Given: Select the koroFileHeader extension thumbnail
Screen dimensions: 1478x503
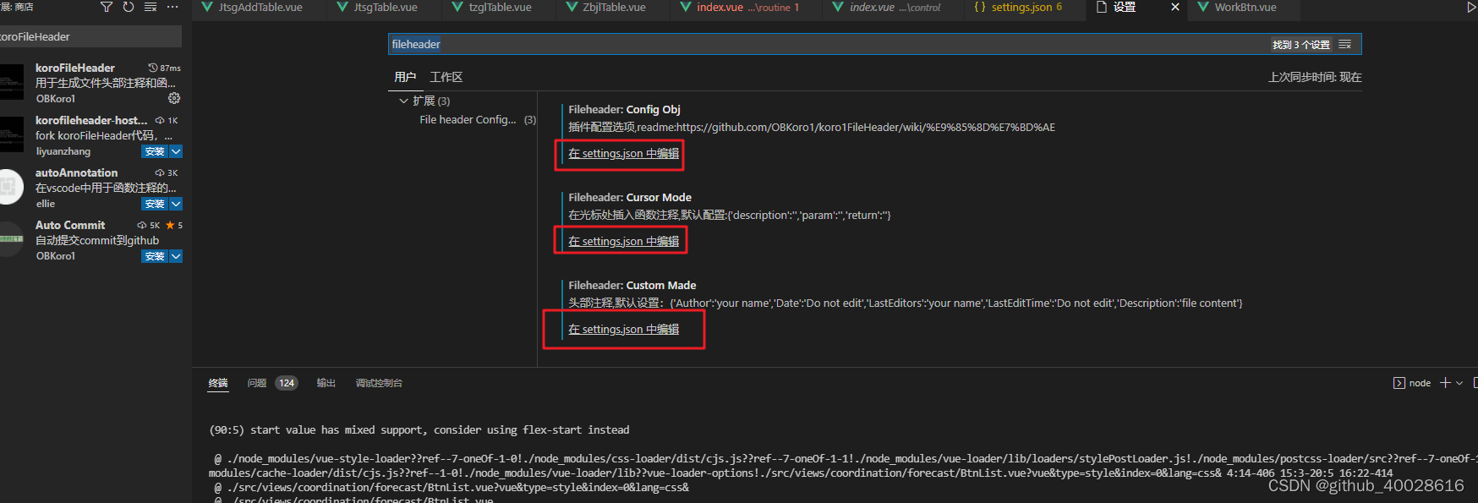Looking at the screenshot, I should pyautogui.click(x=11, y=82).
